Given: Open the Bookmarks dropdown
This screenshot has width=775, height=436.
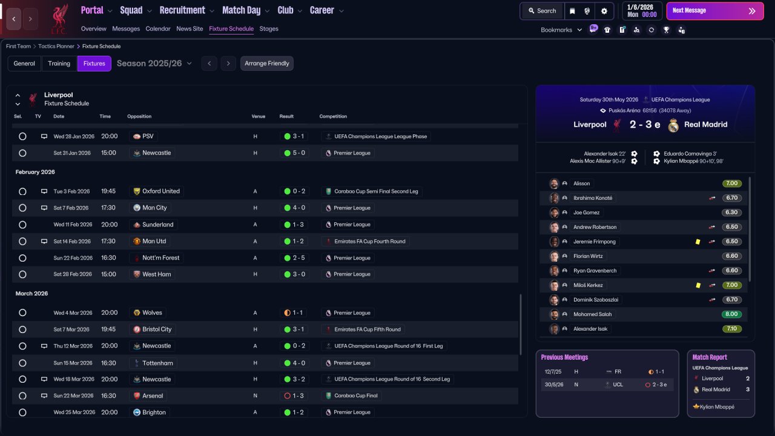Looking at the screenshot, I should [561, 30].
